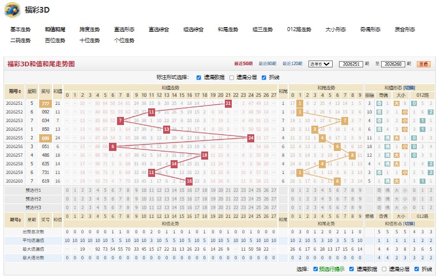Click the 福彩3D和值和尾走势图 title
Viewport: 437px width, 276px height.
(x=41, y=64)
